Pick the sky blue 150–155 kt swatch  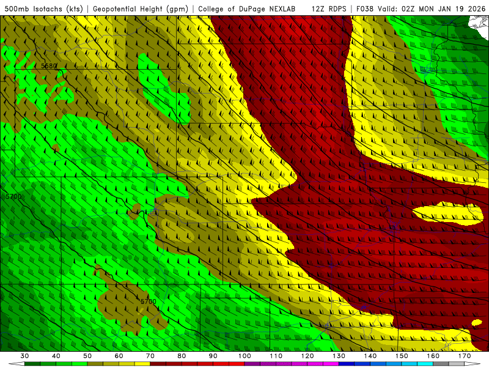(x=410, y=364)
